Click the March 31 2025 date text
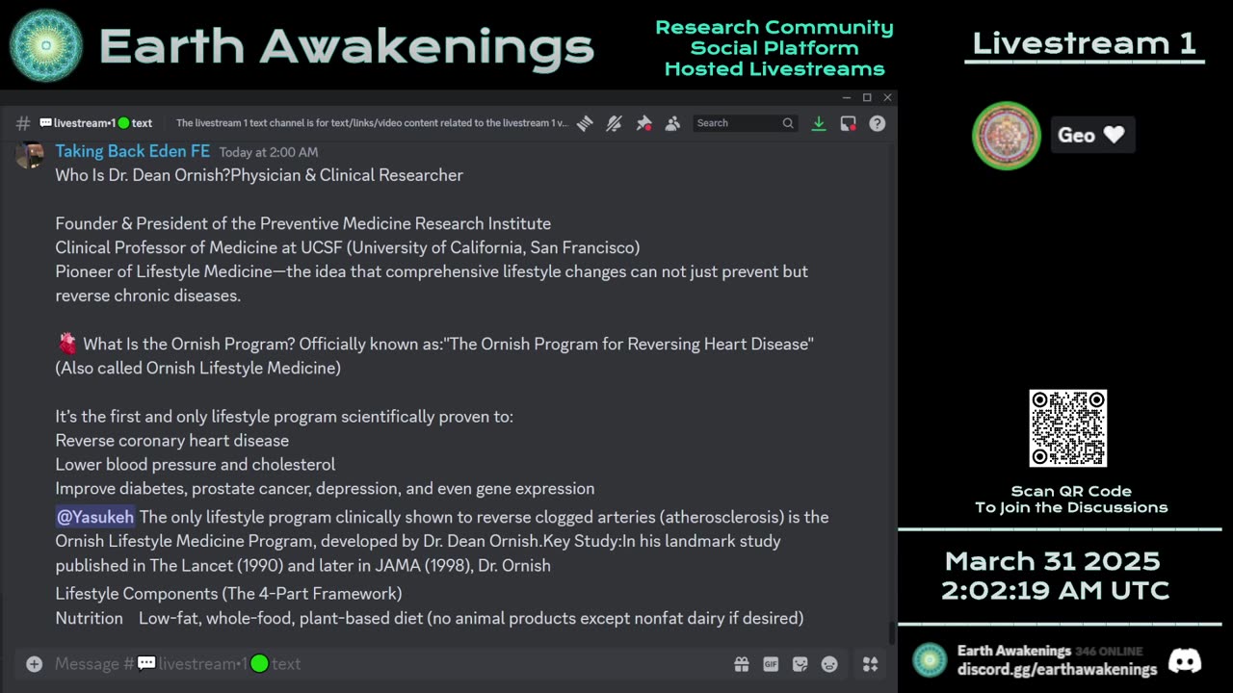The height and width of the screenshot is (693, 1233). click(1053, 561)
